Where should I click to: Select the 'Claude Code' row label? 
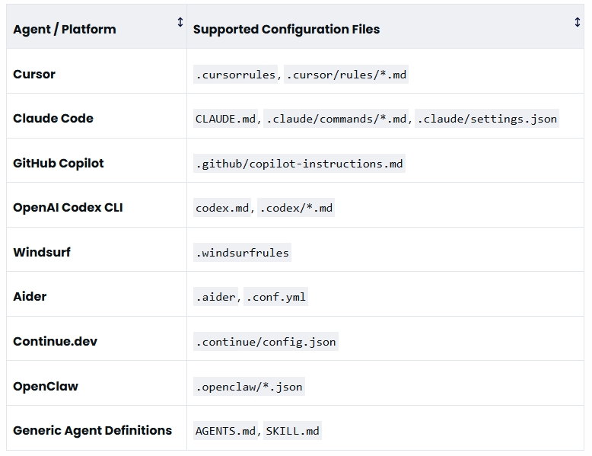[53, 119]
